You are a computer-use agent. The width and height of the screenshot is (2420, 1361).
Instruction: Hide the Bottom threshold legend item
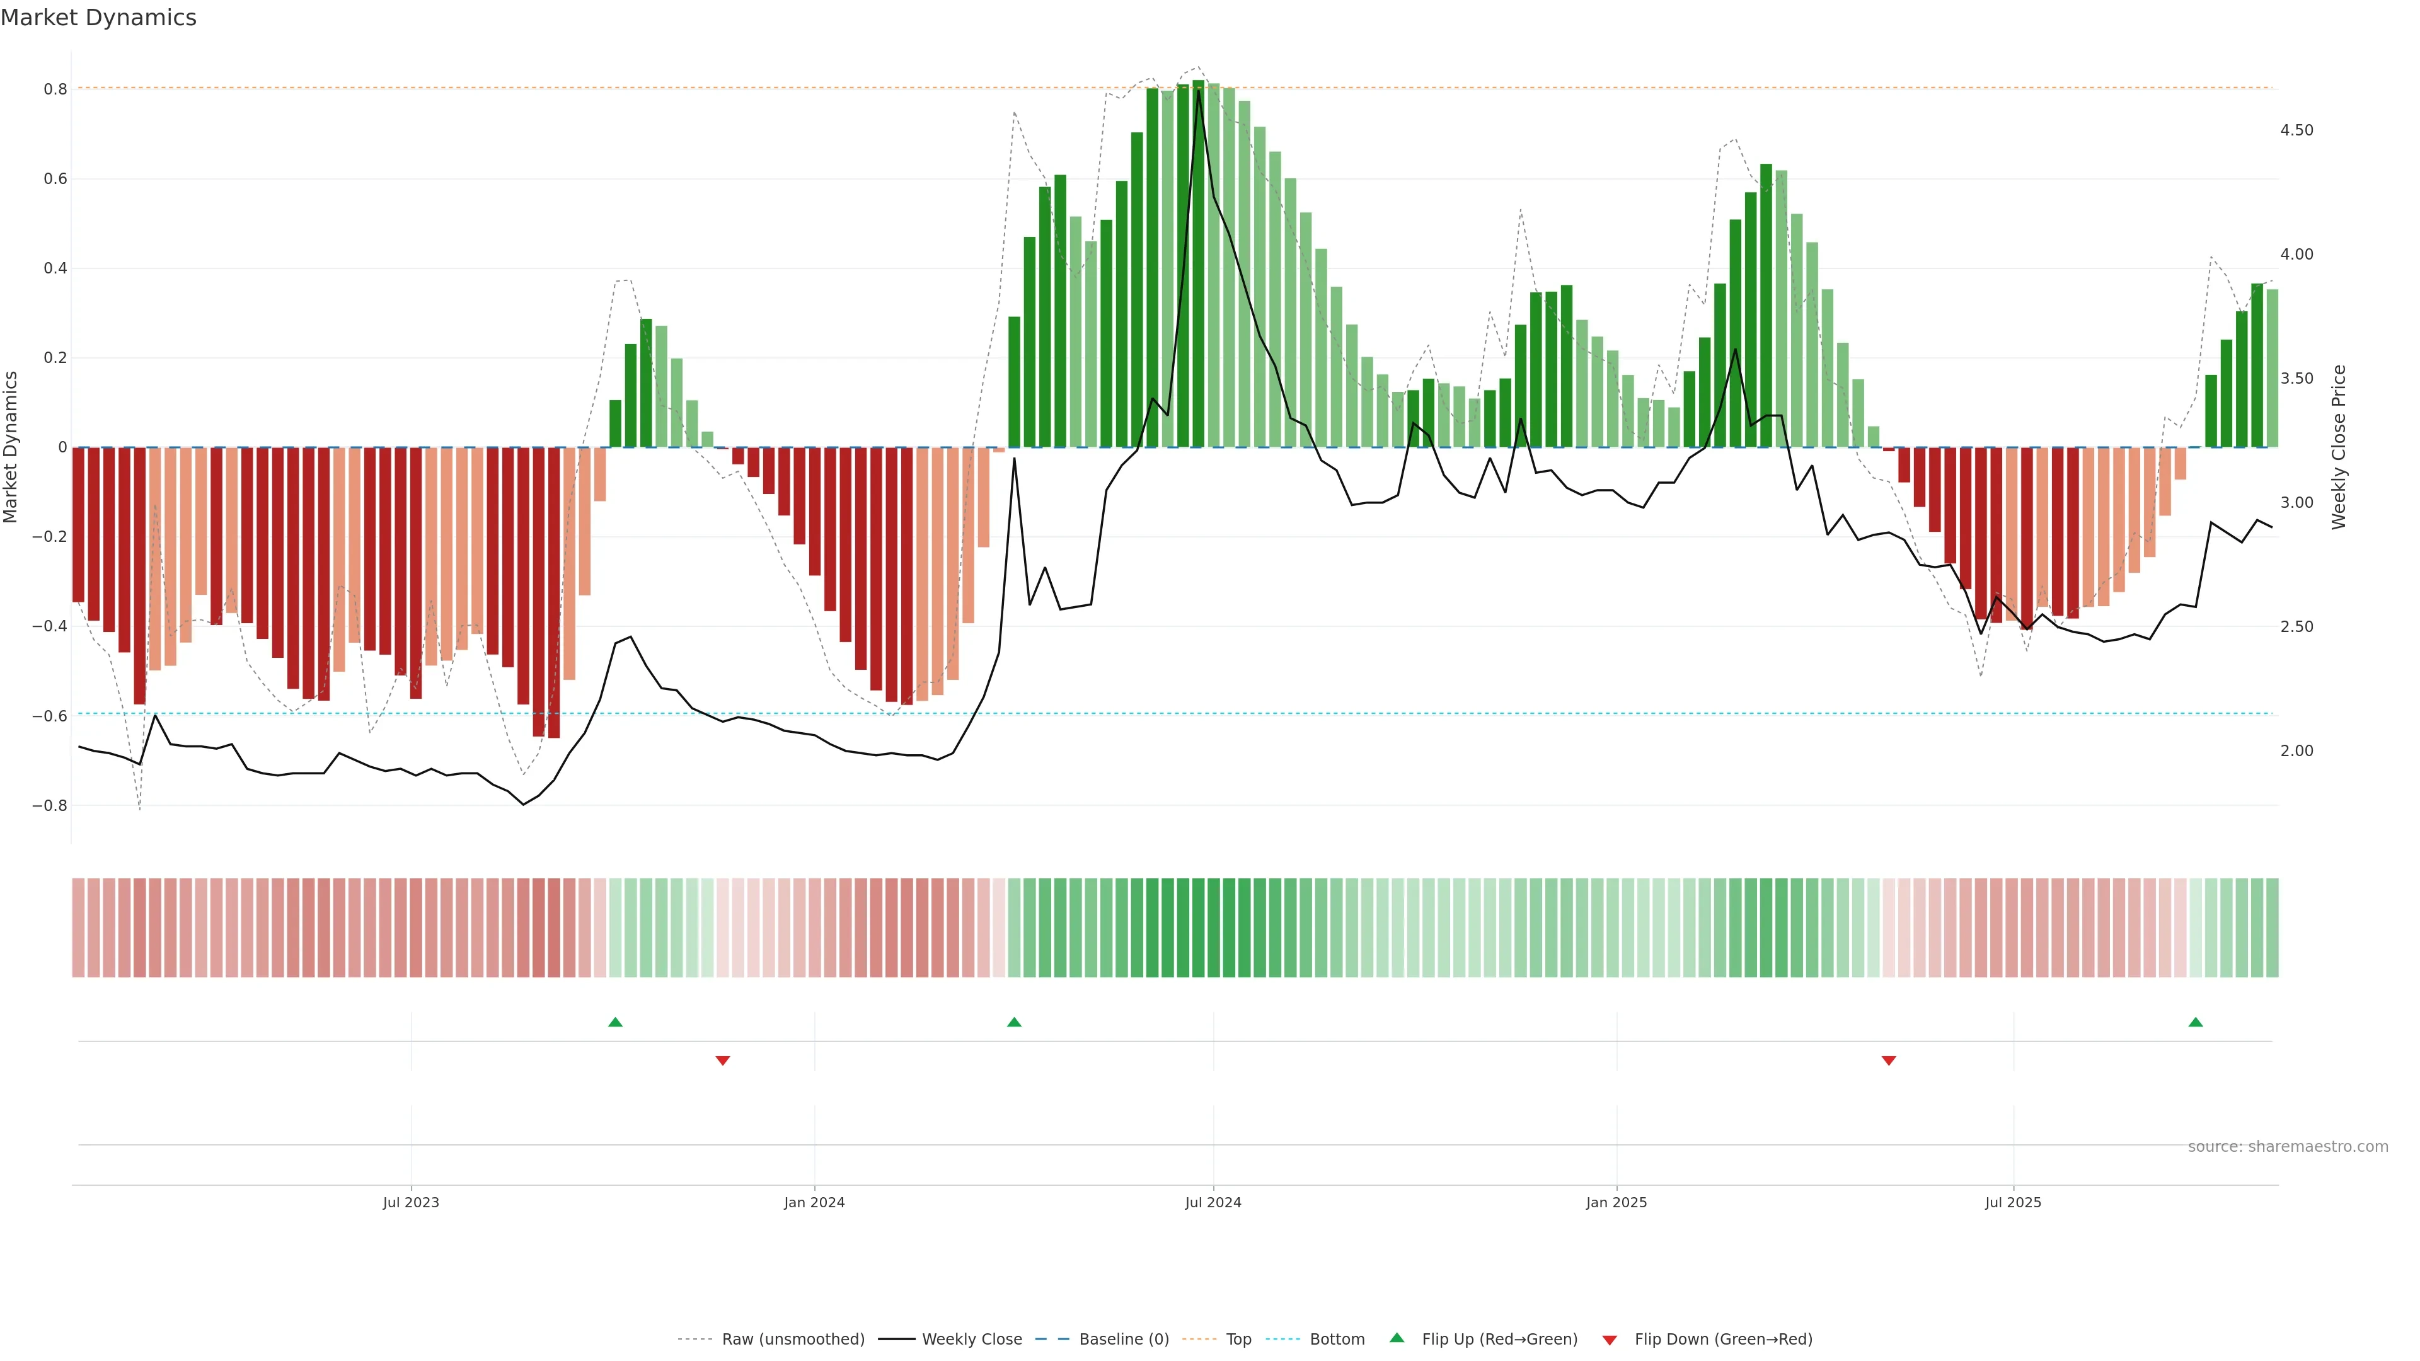click(x=1337, y=1340)
